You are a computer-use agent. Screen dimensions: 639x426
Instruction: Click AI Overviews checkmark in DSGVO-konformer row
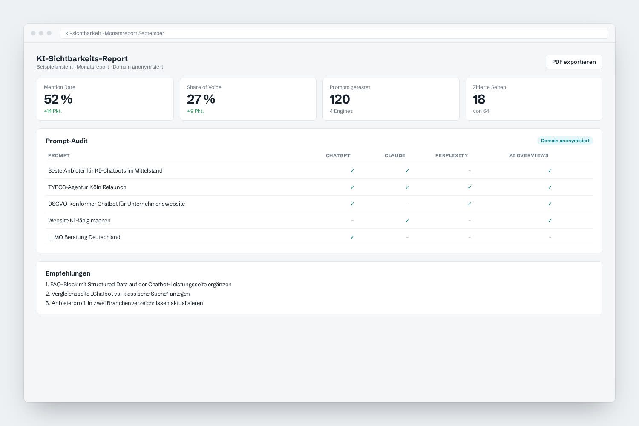[550, 204]
